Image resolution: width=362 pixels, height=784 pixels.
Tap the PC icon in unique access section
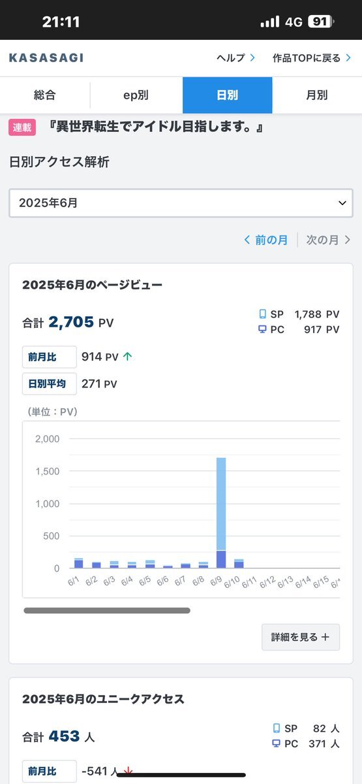[276, 743]
